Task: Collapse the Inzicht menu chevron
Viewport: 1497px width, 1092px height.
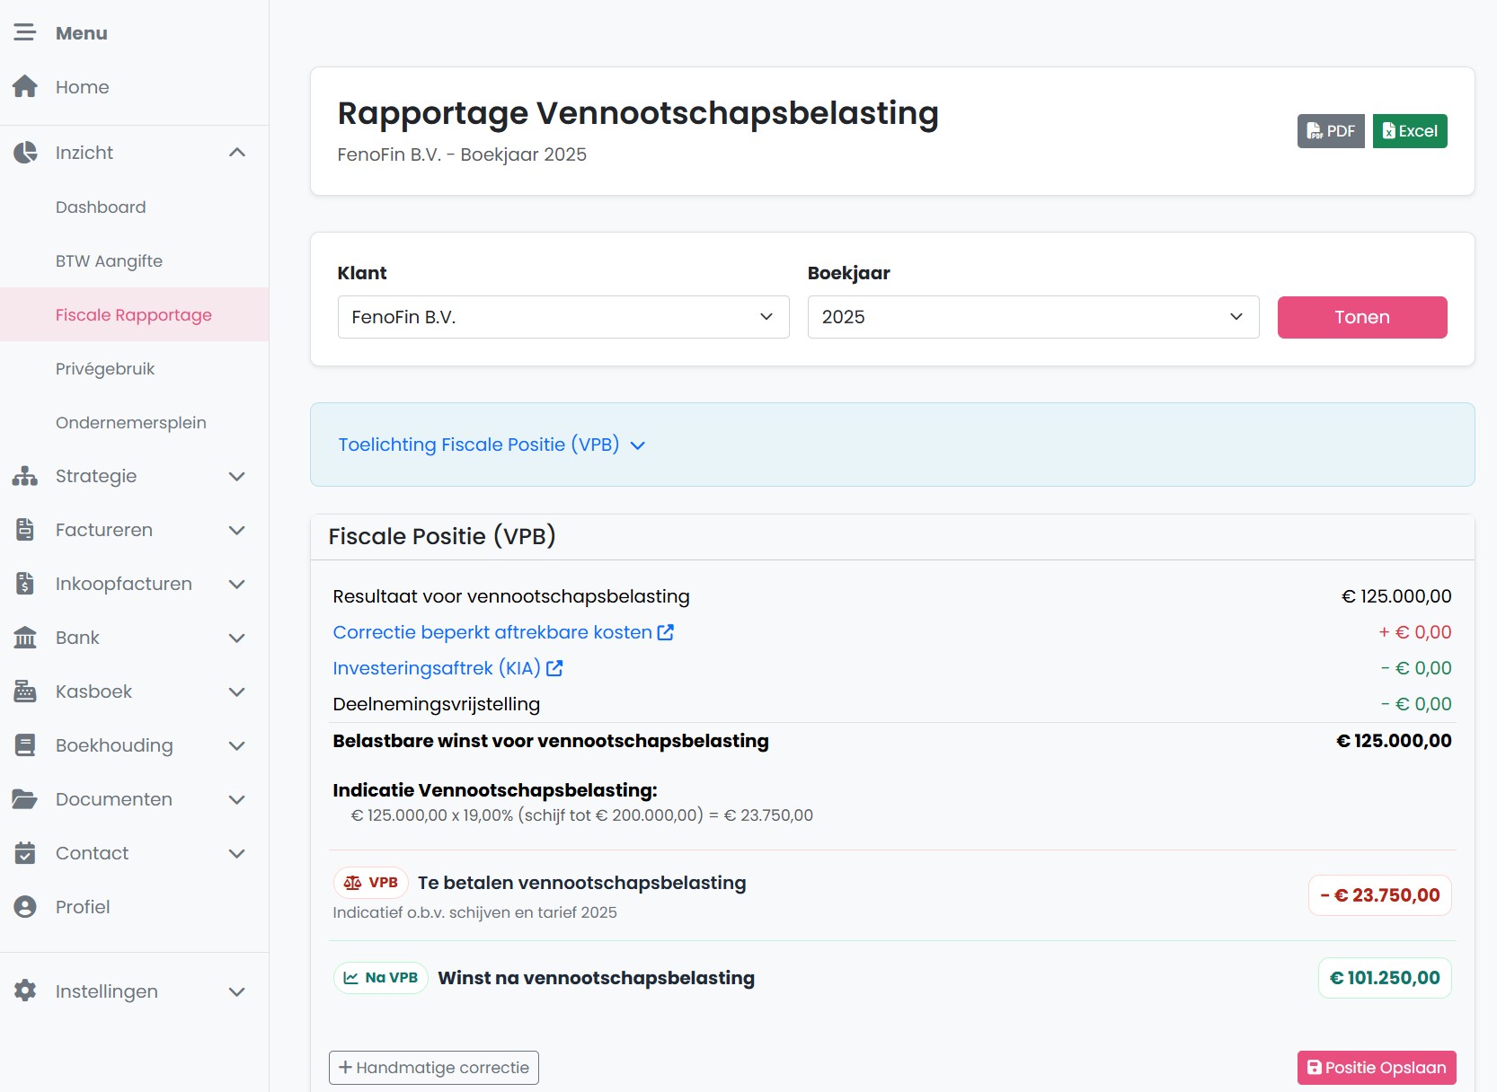Action: [237, 153]
